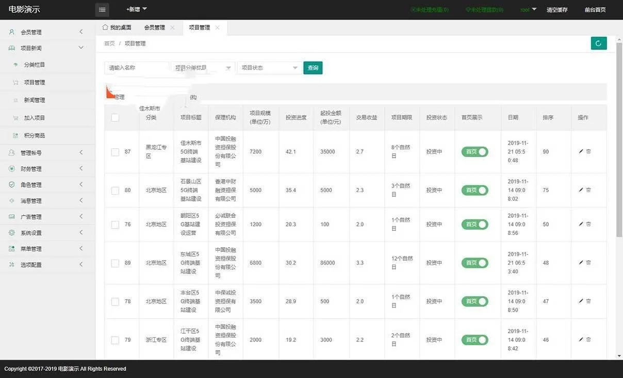Open the +新增 dropdown in top bar
Image resolution: width=623 pixels, height=378 pixels.
pos(137,9)
